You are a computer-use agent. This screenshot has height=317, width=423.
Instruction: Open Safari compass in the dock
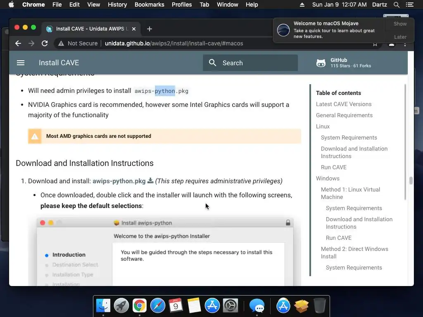click(158, 305)
